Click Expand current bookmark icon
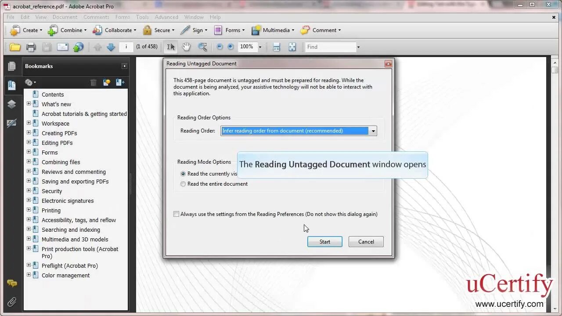The height and width of the screenshot is (316, 562). coord(120,83)
